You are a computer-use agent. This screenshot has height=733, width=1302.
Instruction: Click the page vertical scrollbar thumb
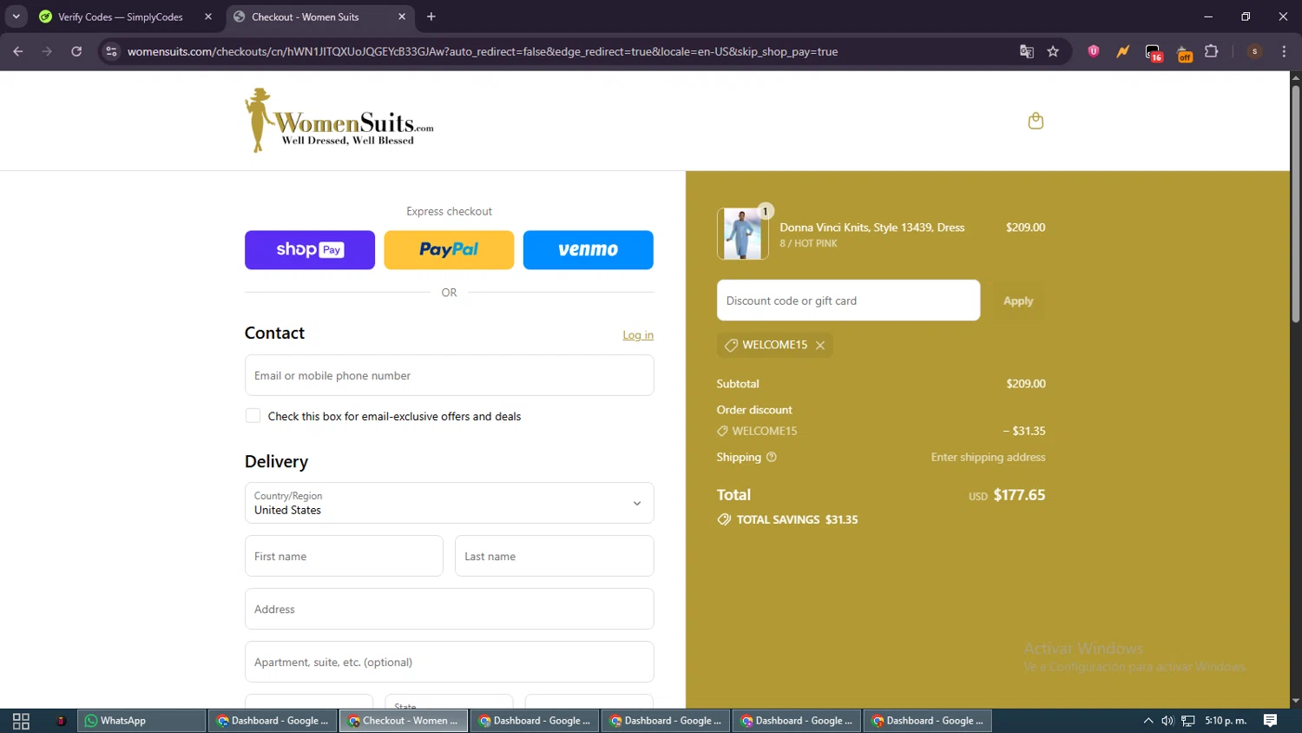click(1295, 204)
